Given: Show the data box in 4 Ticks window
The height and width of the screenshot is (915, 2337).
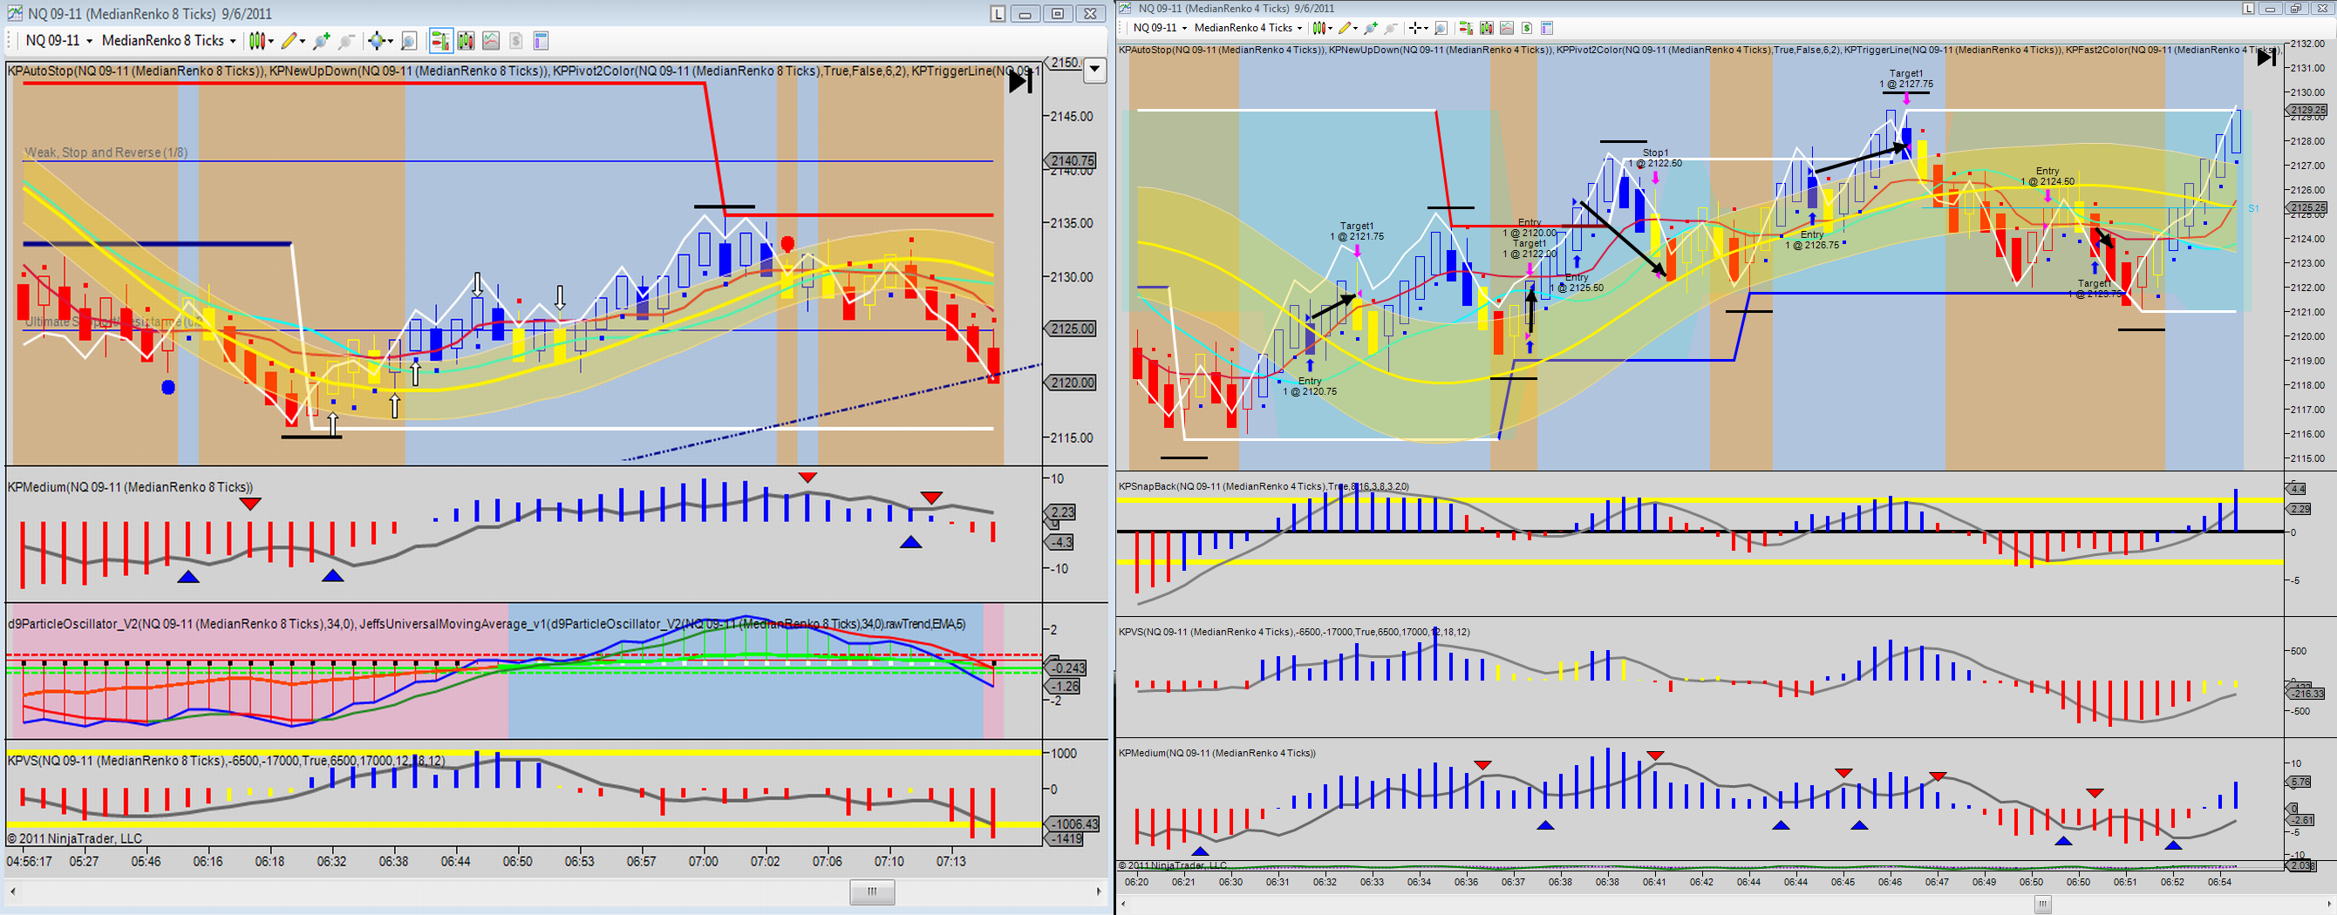Looking at the screenshot, I should point(1441,28).
